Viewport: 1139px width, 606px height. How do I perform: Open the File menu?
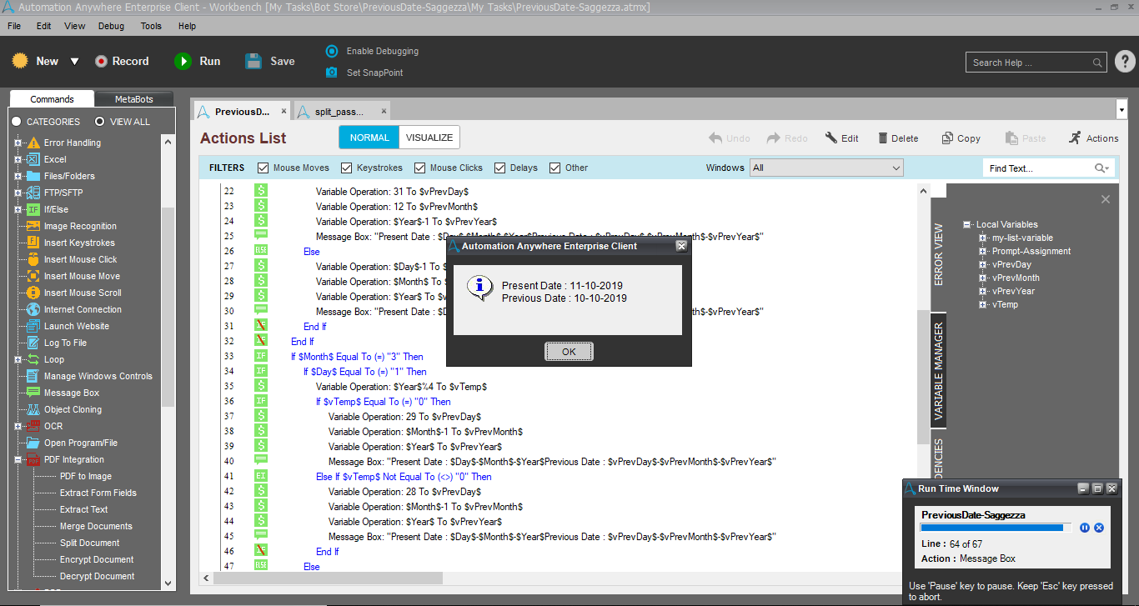tap(14, 26)
